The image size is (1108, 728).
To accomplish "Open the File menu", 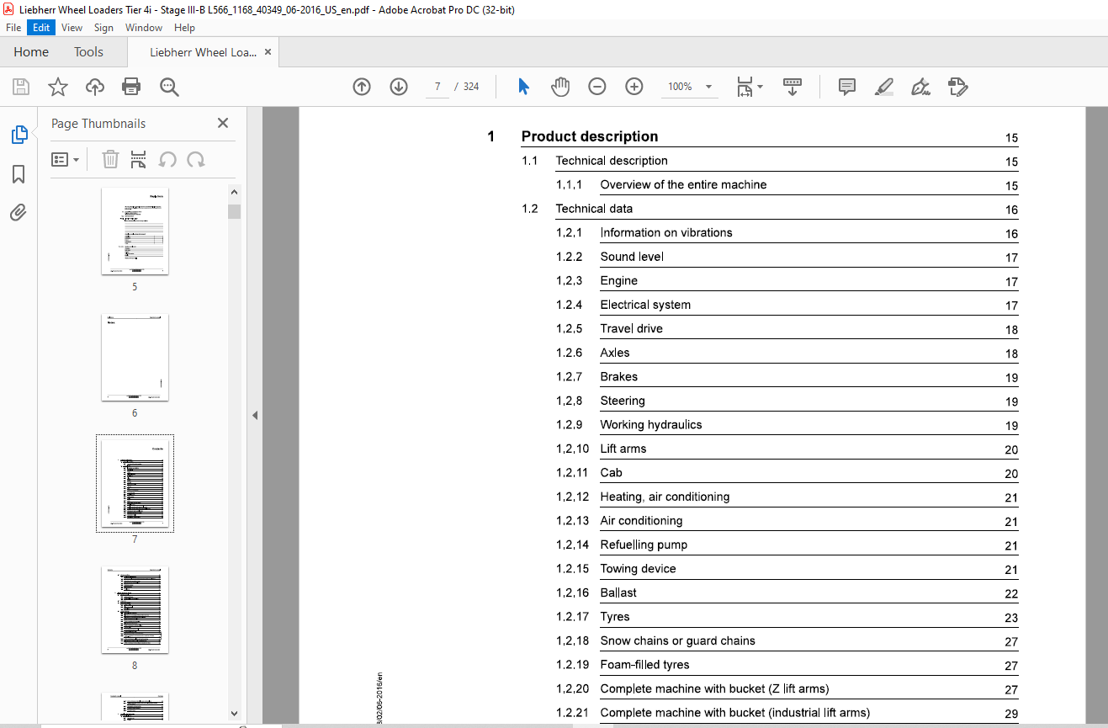I will (13, 28).
